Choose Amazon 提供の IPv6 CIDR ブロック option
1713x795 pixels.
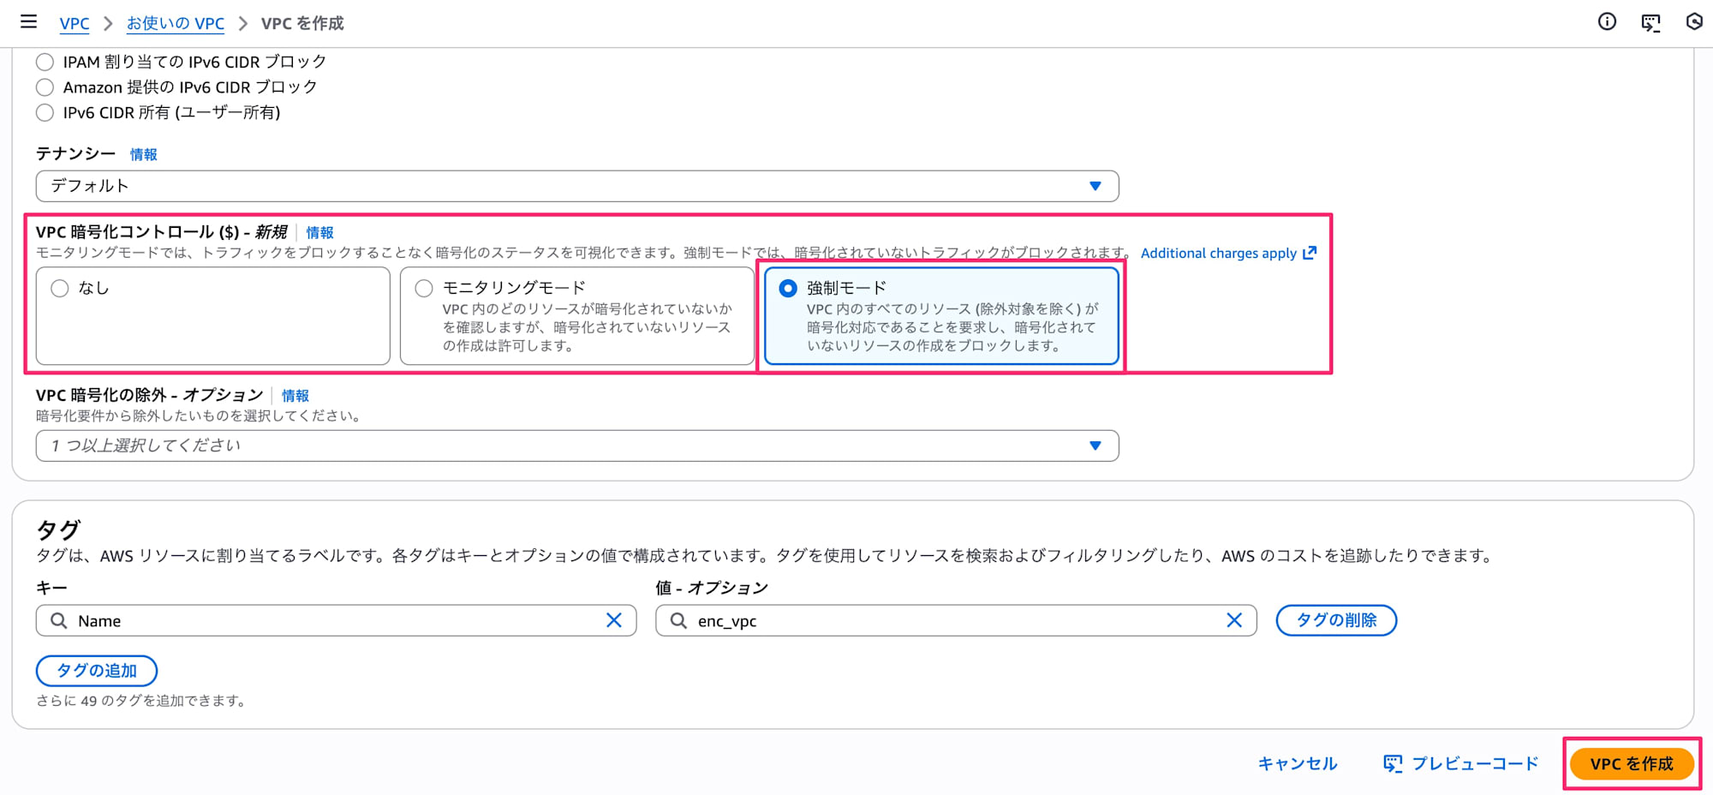click(45, 87)
